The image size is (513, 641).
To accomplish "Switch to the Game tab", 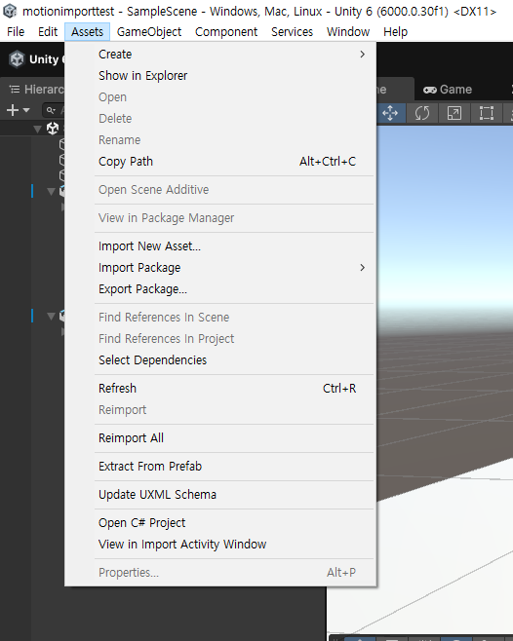I will (448, 89).
